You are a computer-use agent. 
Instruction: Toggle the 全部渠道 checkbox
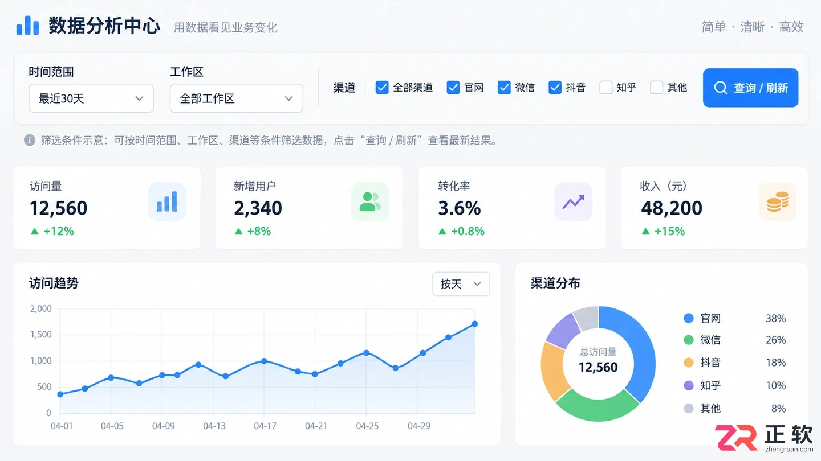tap(382, 87)
